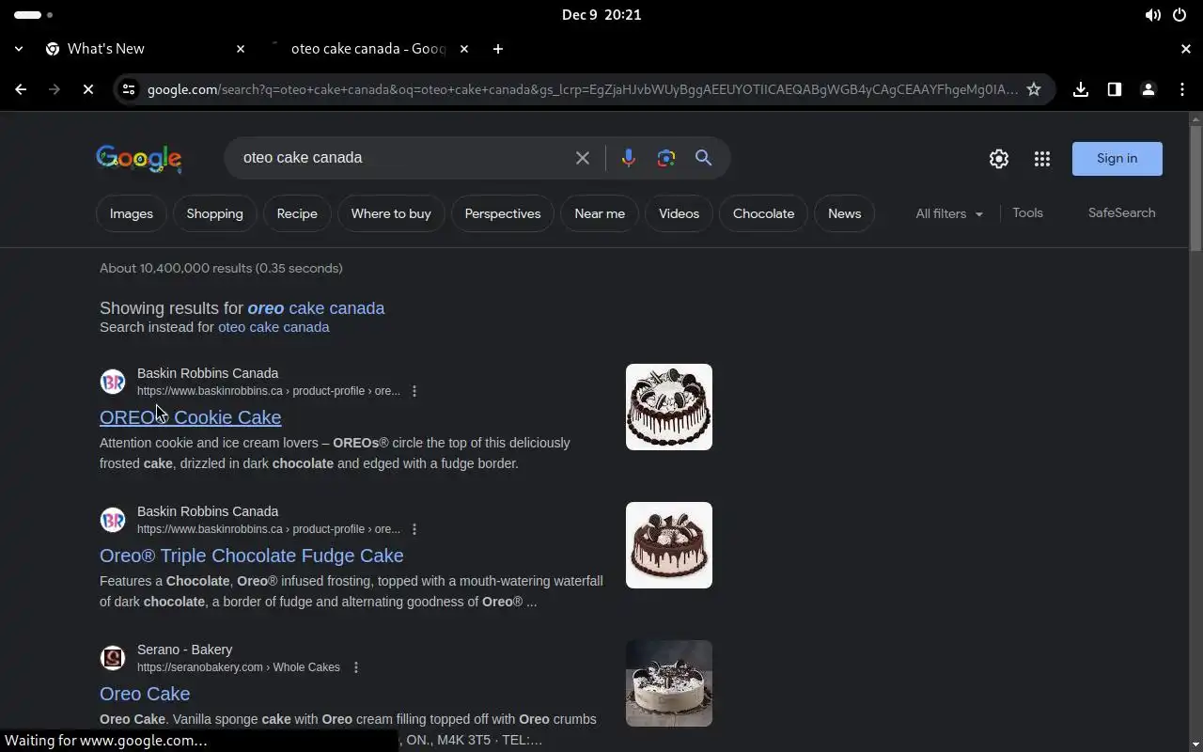Click Triple Chocolate Fudge Cake thumbnail
The height and width of the screenshot is (752, 1203).
pos(669,545)
